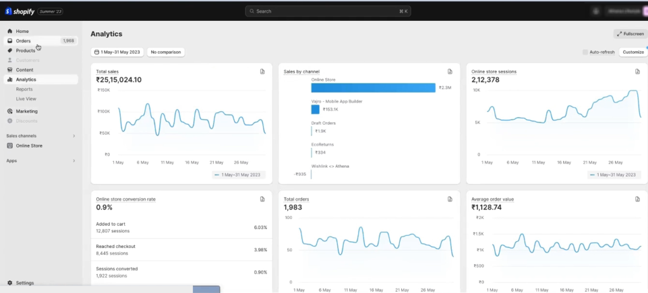Screen dimensions: 648x293
Task: Expand the Sales channels section
Action: coord(74,136)
